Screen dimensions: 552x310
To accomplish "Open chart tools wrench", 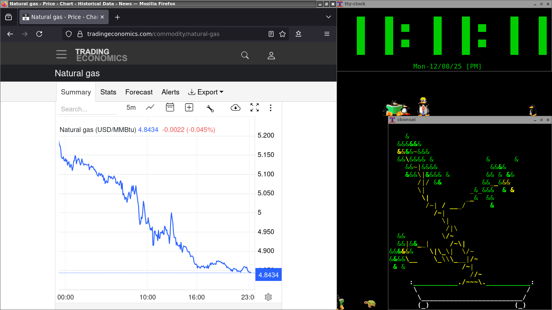I will click(x=210, y=108).
